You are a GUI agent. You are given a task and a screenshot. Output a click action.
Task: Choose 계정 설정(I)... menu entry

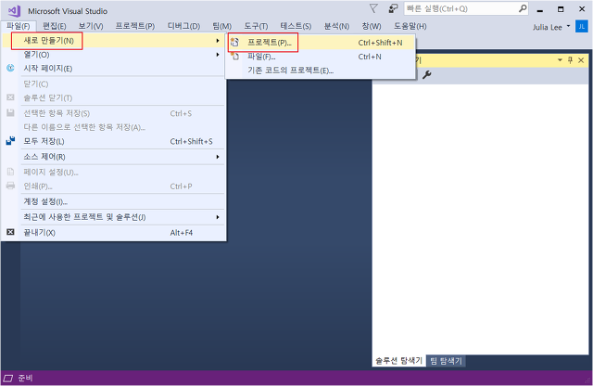pos(113,201)
